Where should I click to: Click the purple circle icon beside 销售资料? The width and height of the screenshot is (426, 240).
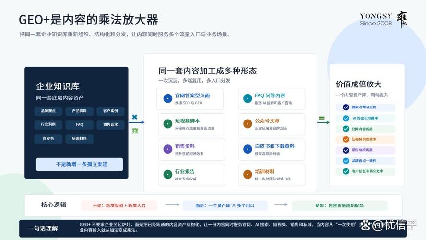coord(167,149)
